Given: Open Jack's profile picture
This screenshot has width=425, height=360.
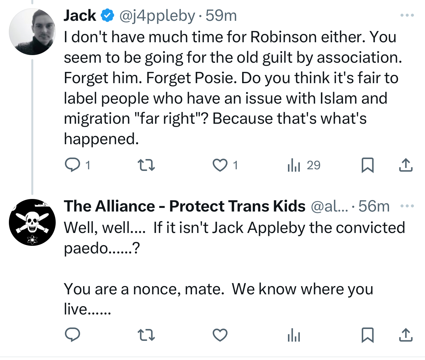Looking at the screenshot, I should [x=32, y=32].
